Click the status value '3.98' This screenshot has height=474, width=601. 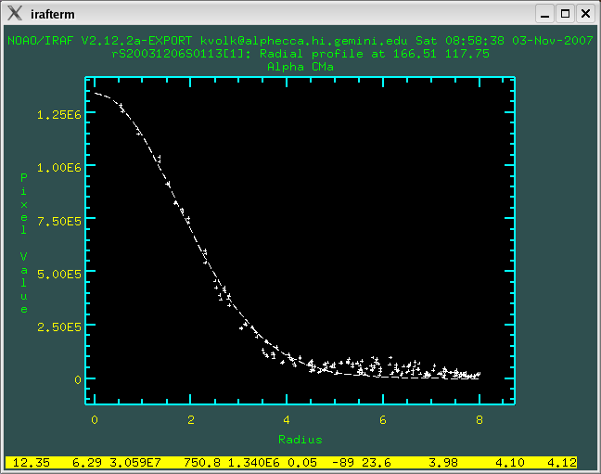click(x=442, y=463)
